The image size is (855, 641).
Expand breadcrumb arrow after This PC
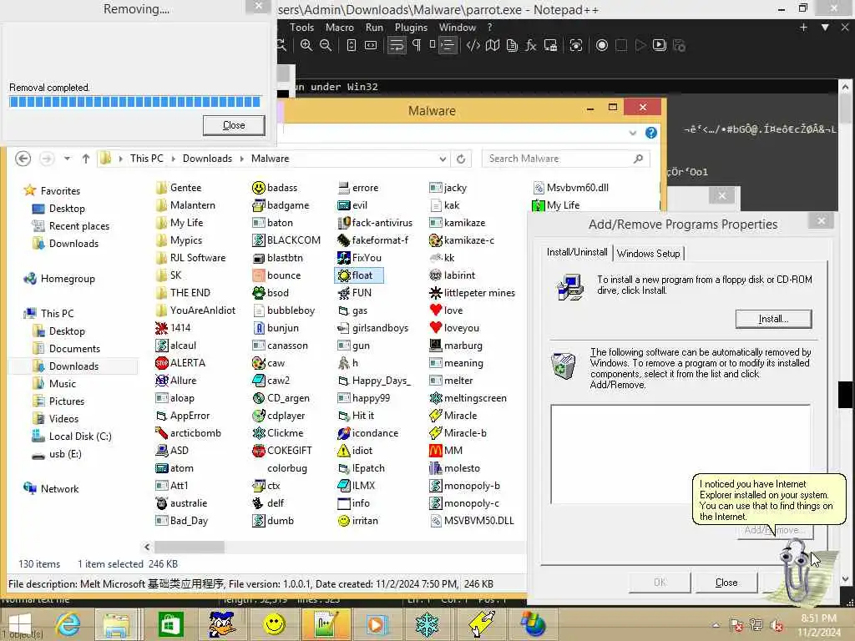click(174, 159)
